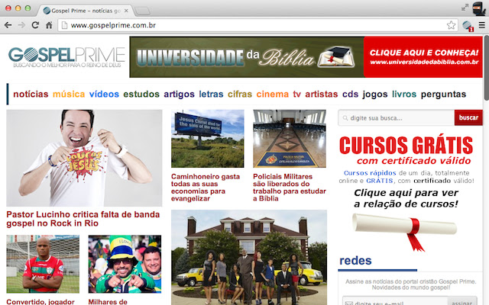Close the Gospel Prime tab
The width and height of the screenshot is (489, 305).
(x=126, y=11)
